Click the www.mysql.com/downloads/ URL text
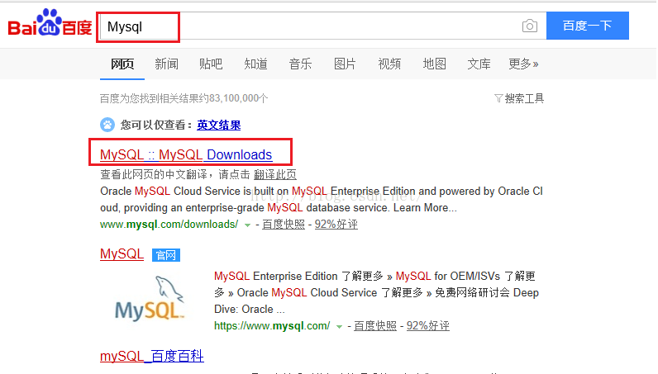This screenshot has width=658, height=374. click(x=169, y=225)
